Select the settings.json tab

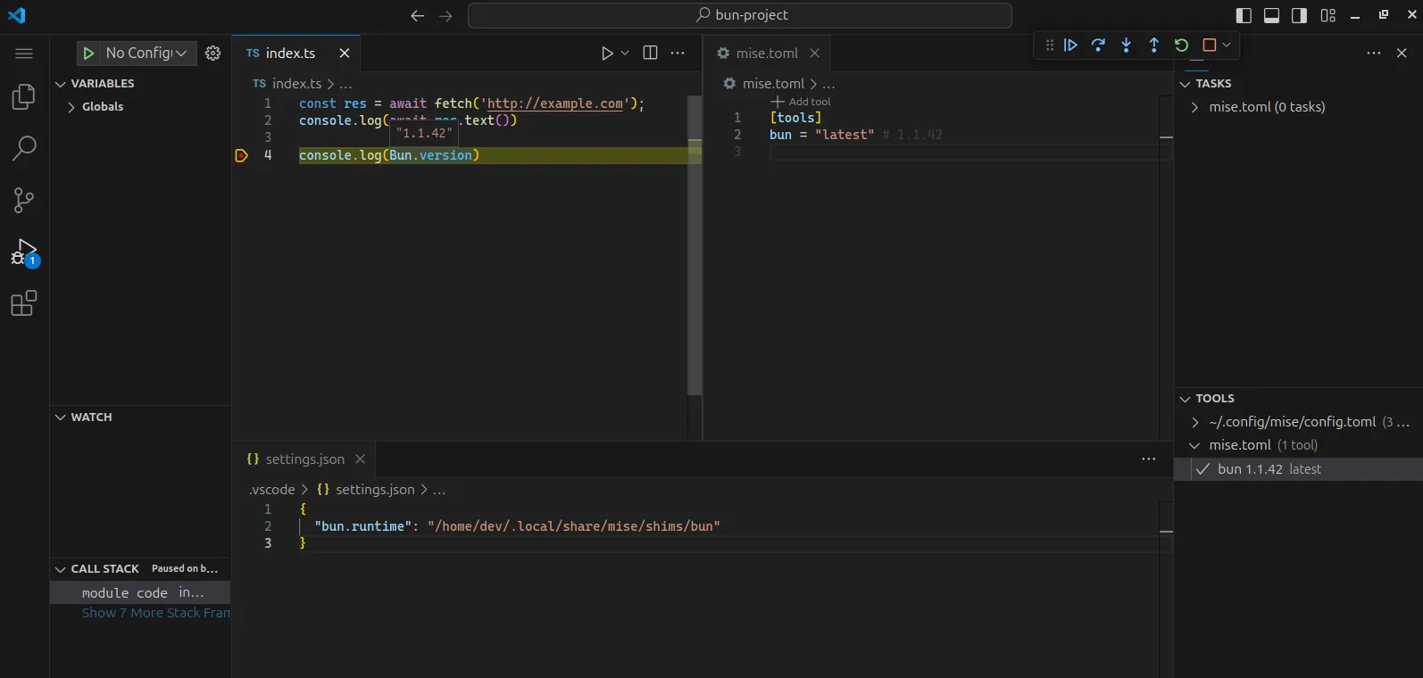304,459
